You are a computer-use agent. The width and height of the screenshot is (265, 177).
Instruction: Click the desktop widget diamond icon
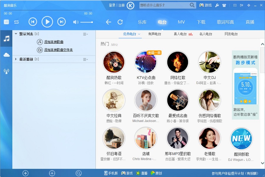249,5
